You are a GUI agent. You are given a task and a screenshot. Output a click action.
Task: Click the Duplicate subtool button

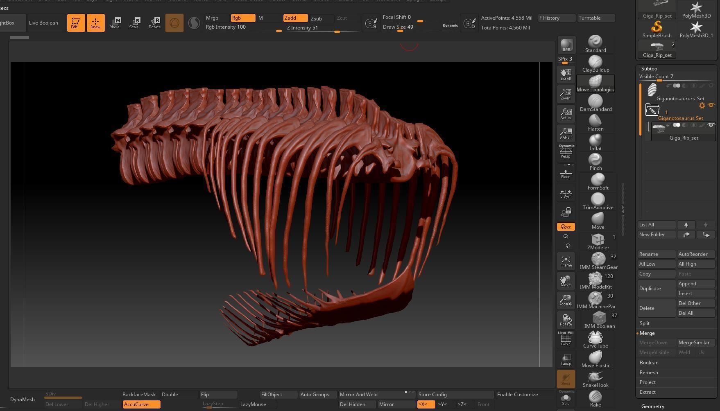coord(657,289)
